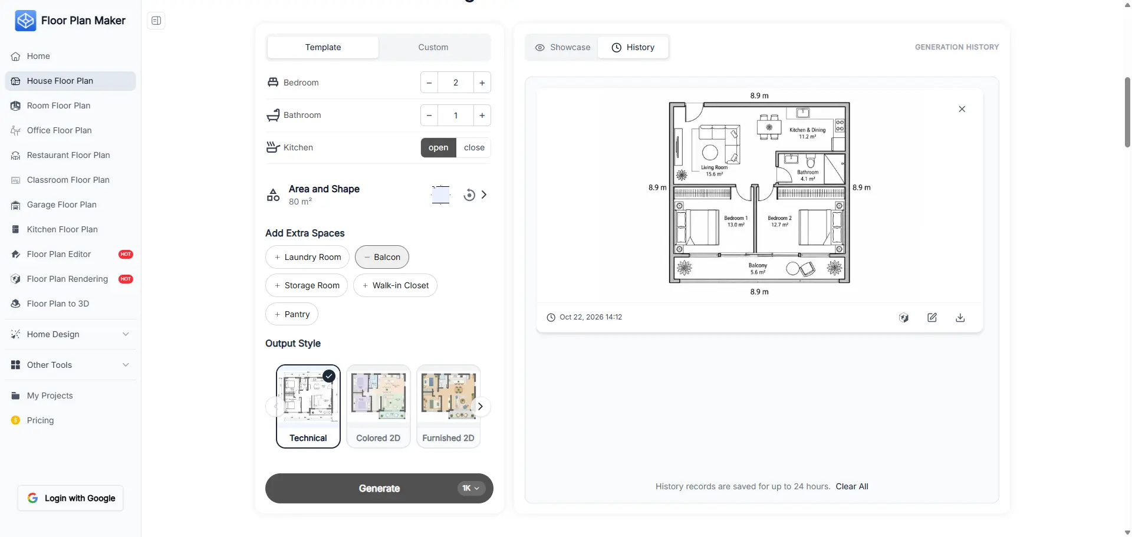1132x537 pixels.
Task: Expand the Home Design section
Action: tap(70, 334)
